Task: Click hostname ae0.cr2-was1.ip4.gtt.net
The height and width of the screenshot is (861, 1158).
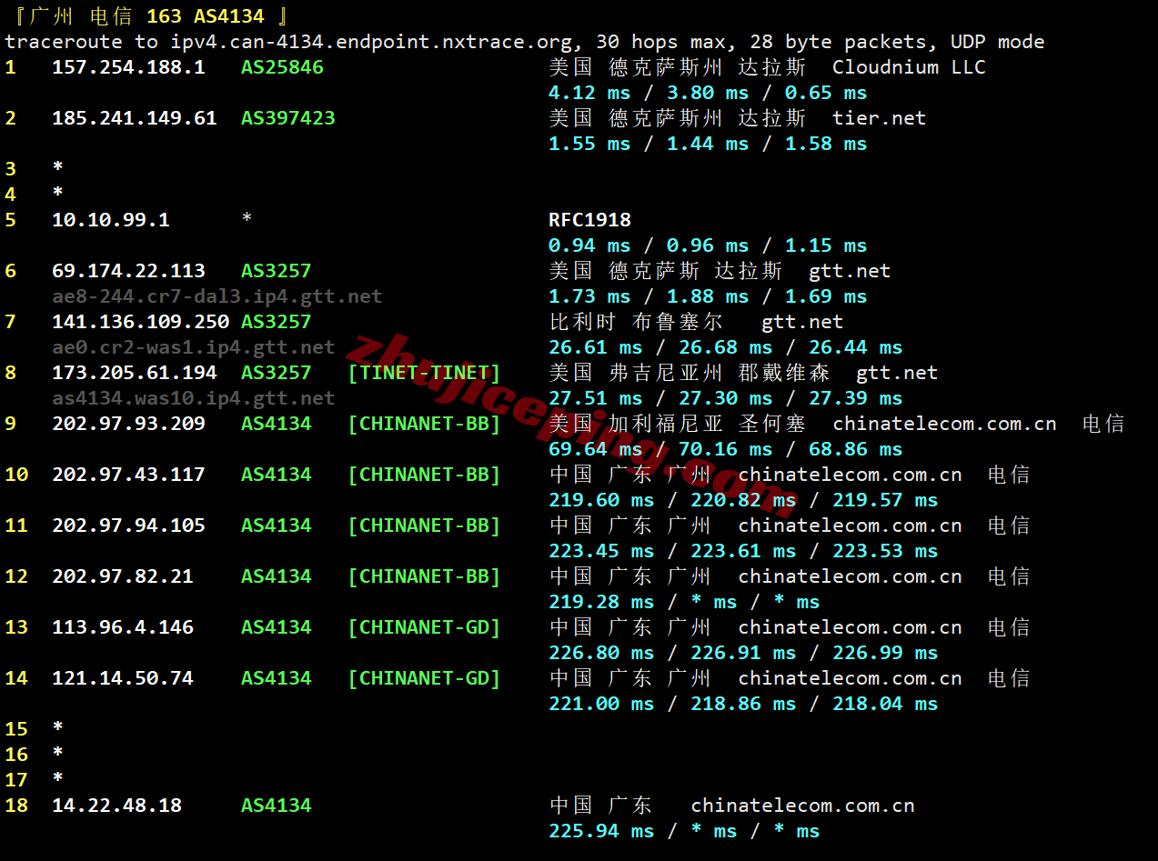Action: pos(194,347)
